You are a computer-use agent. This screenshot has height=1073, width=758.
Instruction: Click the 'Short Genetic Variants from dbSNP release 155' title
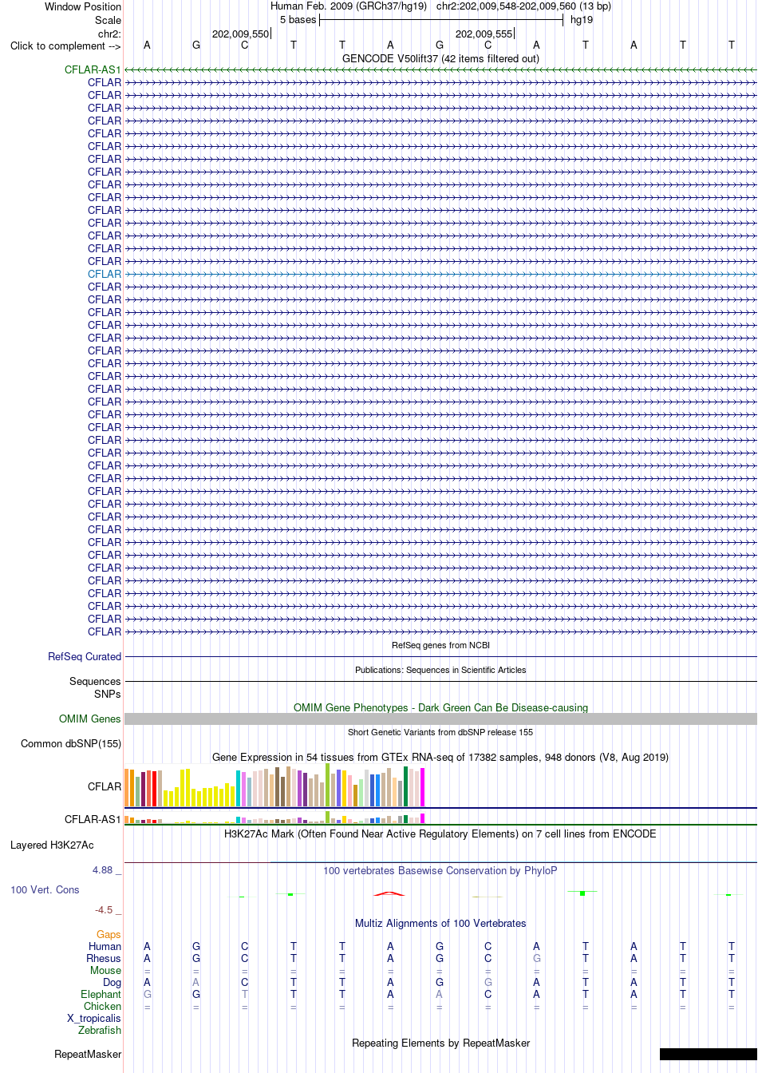440,732
